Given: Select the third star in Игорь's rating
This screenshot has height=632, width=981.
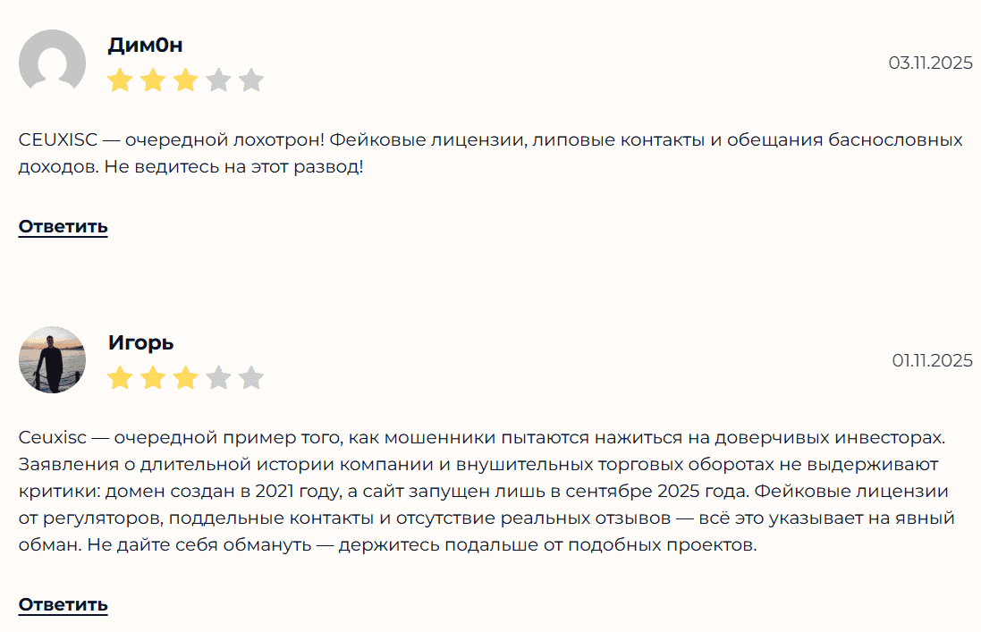Looking at the screenshot, I should click(x=185, y=377).
